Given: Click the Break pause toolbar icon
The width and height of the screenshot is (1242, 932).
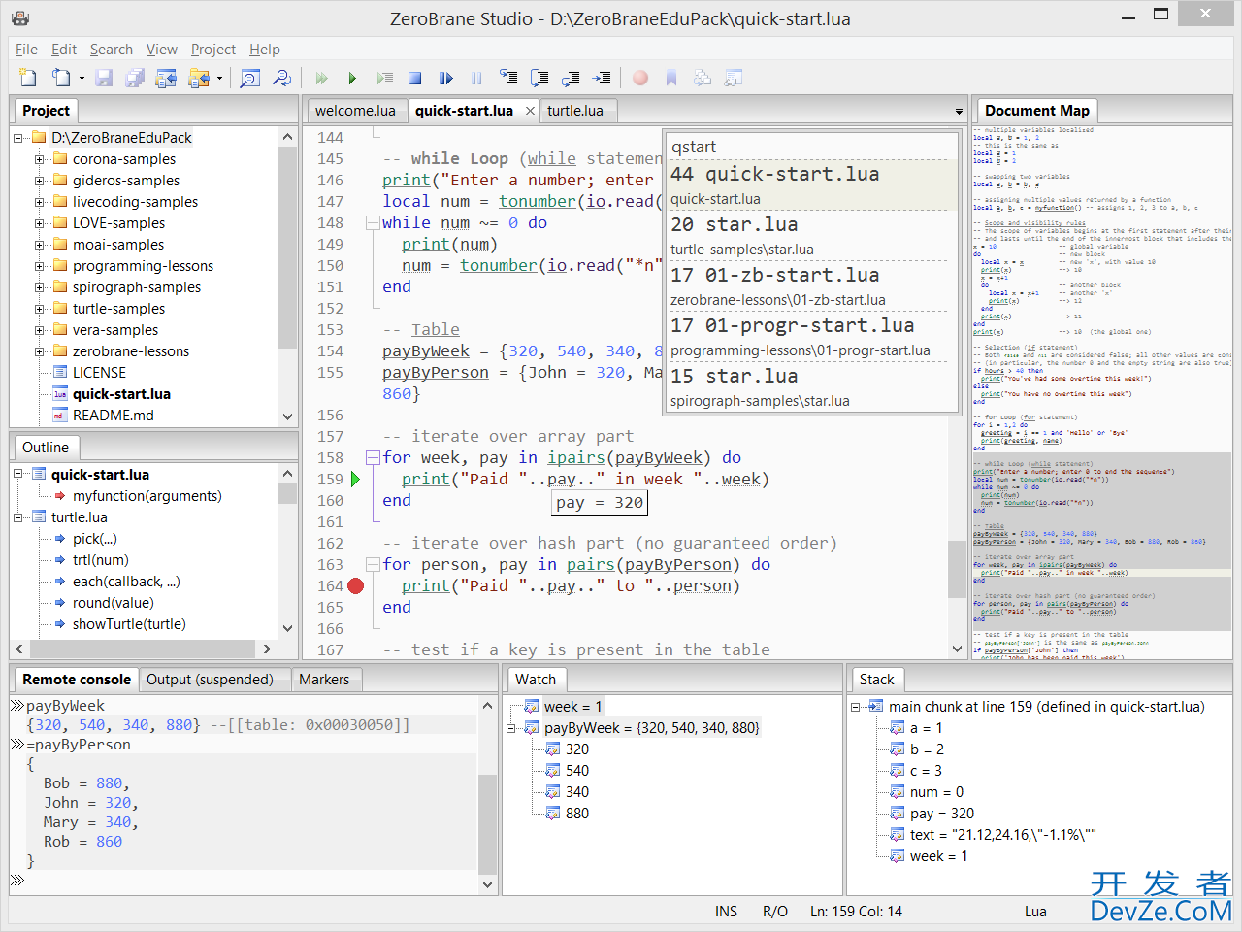Looking at the screenshot, I should click(x=476, y=78).
